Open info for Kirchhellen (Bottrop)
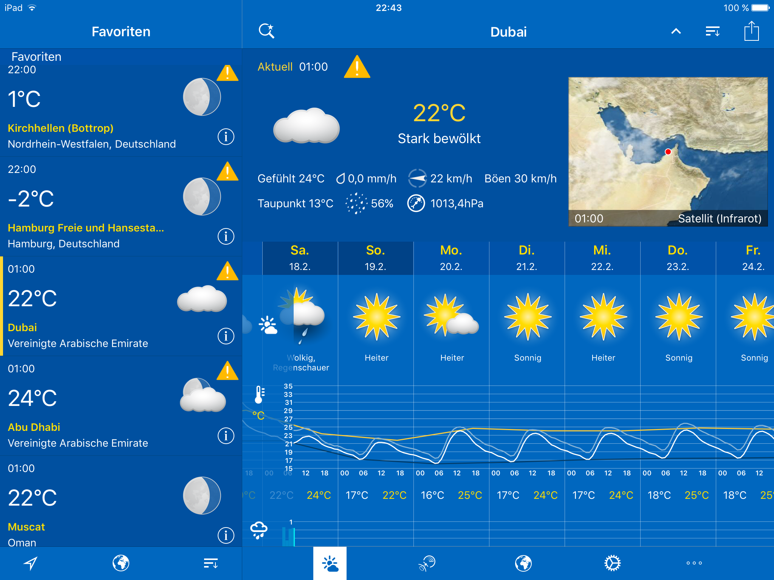Screen dimensions: 774x580 226,137
